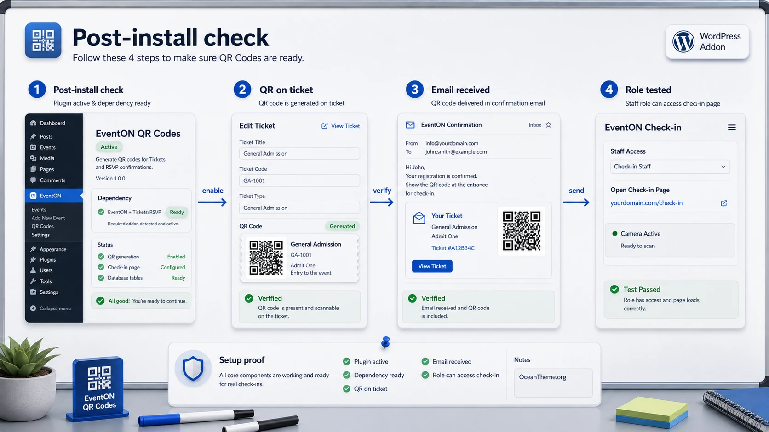This screenshot has height=432, width=769.
Task: Click the Generated badge beside QR Code
Action: [342, 226]
